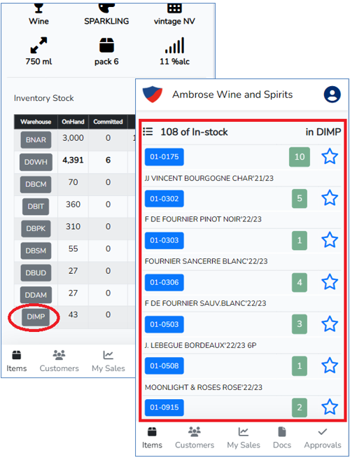
Task: Go to the Approvals tab
Action: tap(323, 438)
